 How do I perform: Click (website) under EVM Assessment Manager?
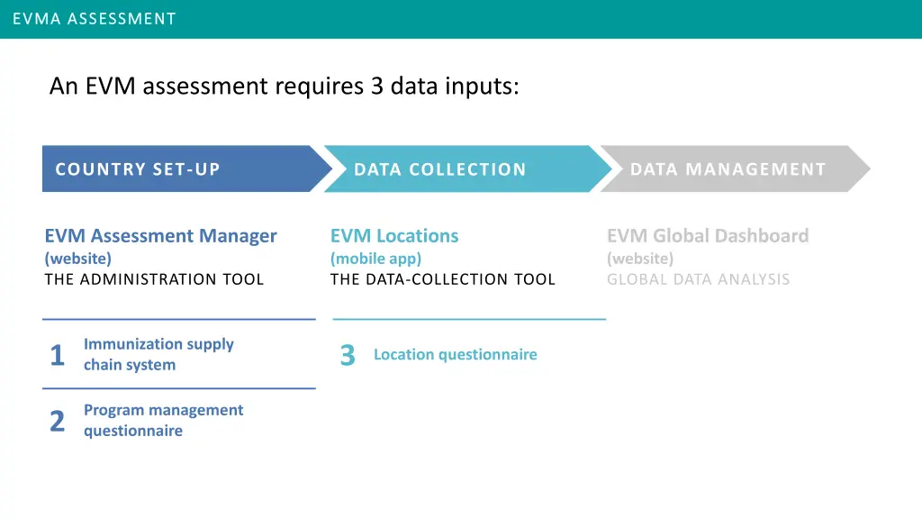point(78,259)
